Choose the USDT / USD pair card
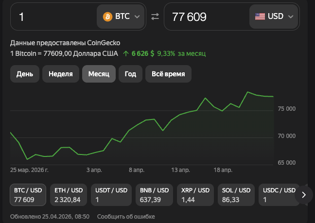 [111, 195]
